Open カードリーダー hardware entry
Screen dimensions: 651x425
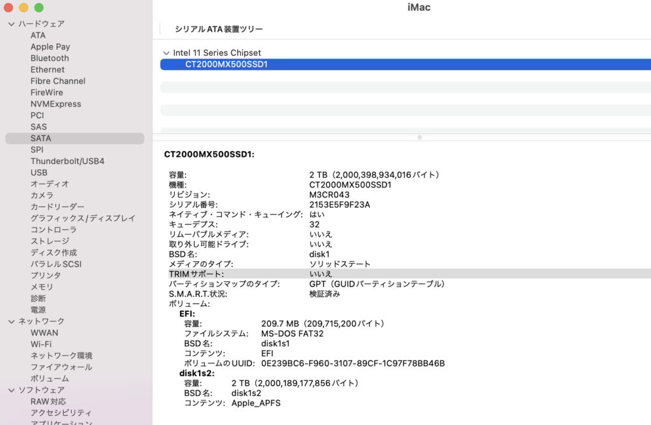click(57, 206)
